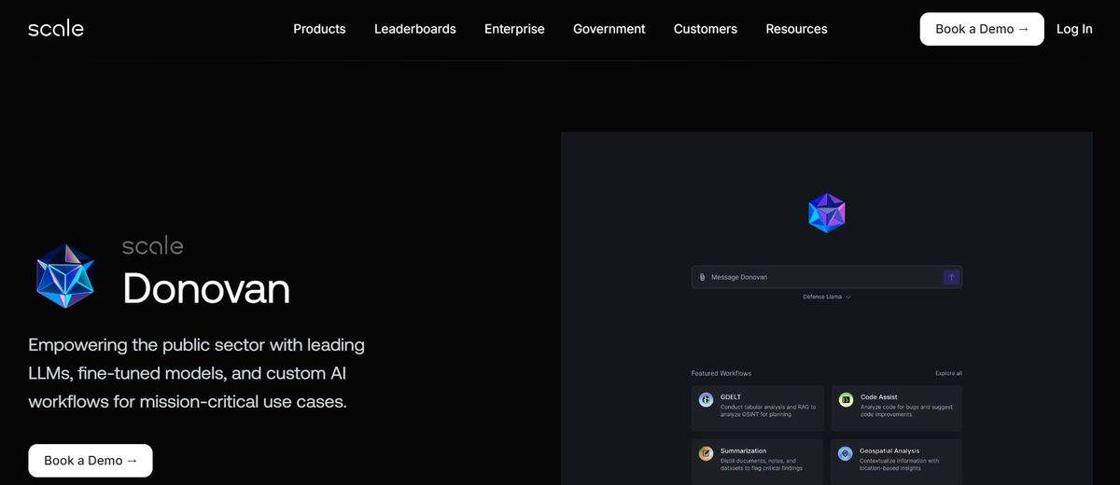The height and width of the screenshot is (485, 1120).
Task: Click the Donovan gem logo beside the title
Action: tap(65, 276)
